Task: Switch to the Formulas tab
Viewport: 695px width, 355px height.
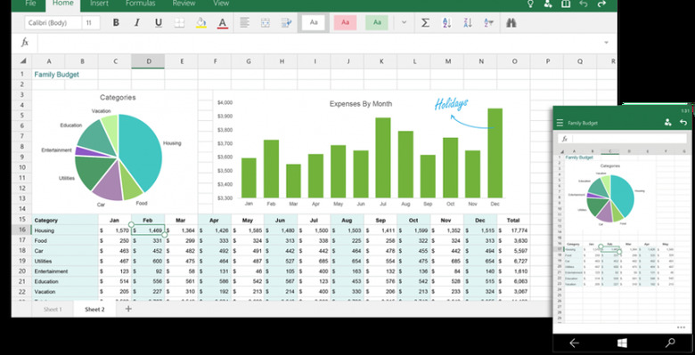Action: tap(140, 4)
